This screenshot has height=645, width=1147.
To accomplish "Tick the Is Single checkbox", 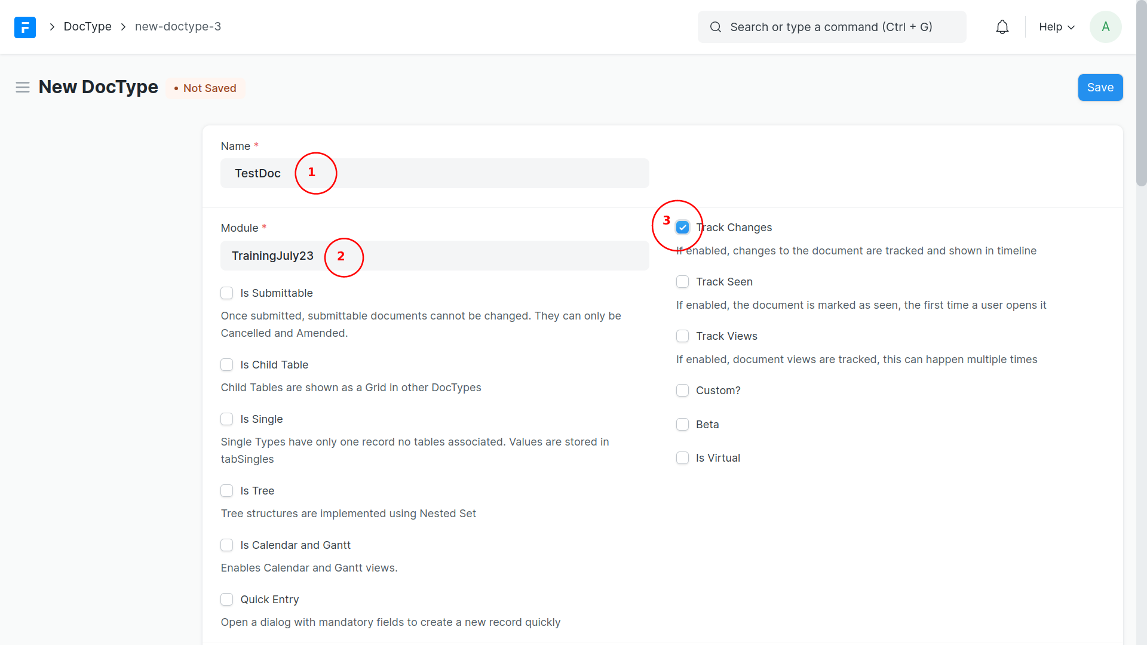I will (x=227, y=419).
